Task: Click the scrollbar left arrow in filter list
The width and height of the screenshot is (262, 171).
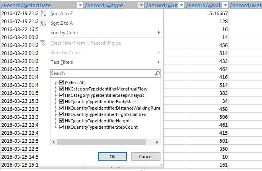Action: pos(54,142)
